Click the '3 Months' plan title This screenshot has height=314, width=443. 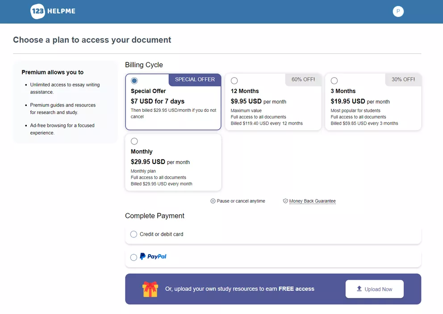(x=343, y=91)
